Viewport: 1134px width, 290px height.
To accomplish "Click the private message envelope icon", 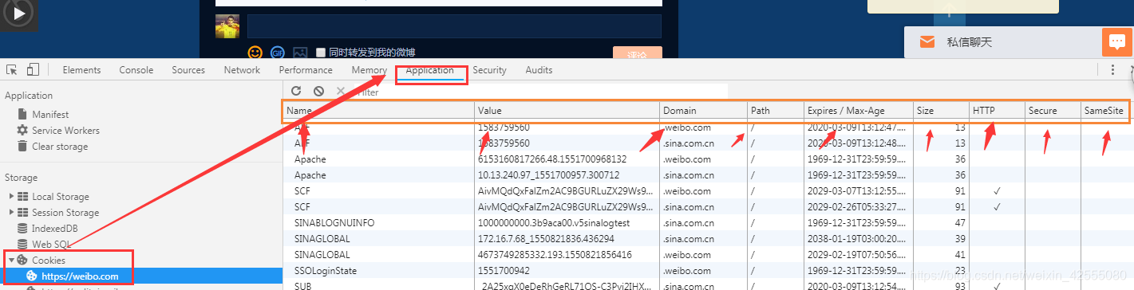I will pyautogui.click(x=927, y=42).
